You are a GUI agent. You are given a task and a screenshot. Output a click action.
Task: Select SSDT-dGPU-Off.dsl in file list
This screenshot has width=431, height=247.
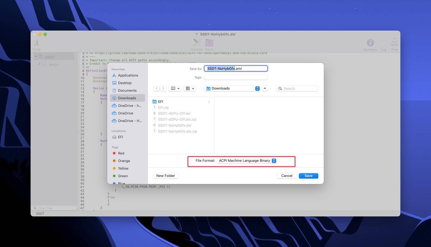click(x=181, y=114)
